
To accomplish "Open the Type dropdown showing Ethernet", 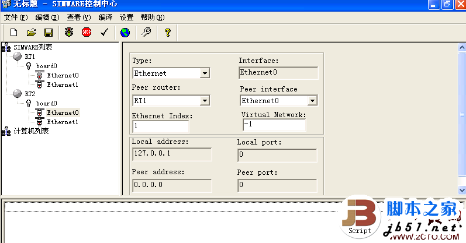I will [205, 73].
